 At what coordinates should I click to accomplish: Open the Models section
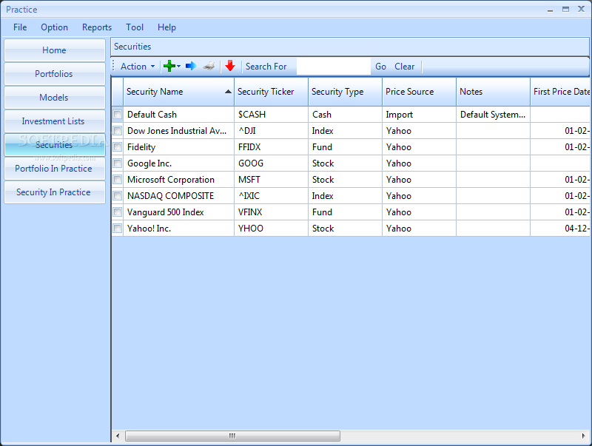[x=54, y=98]
